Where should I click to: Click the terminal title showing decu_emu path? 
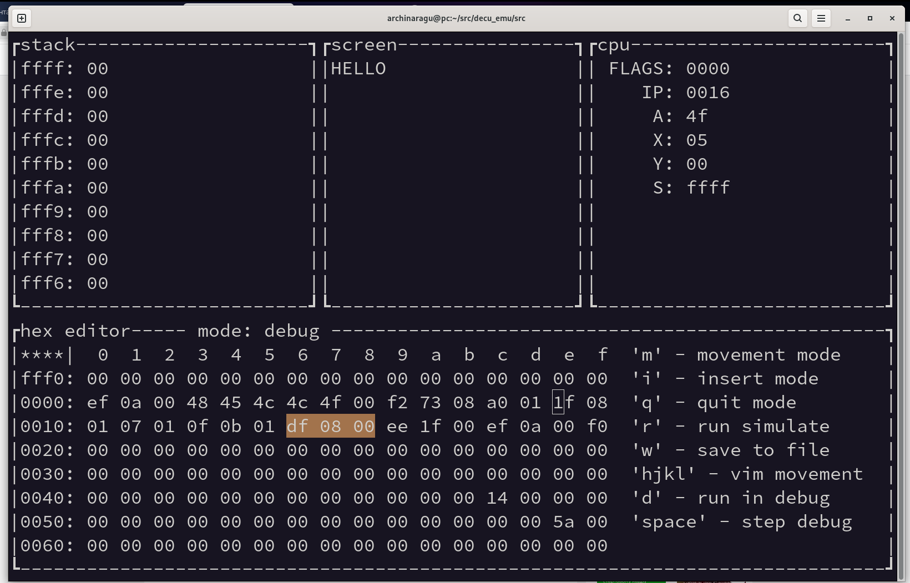(456, 18)
